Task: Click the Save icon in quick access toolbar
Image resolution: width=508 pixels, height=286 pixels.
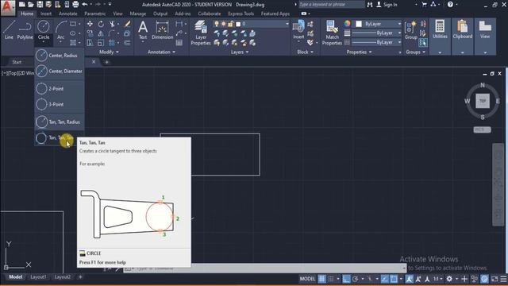Action: [40, 5]
